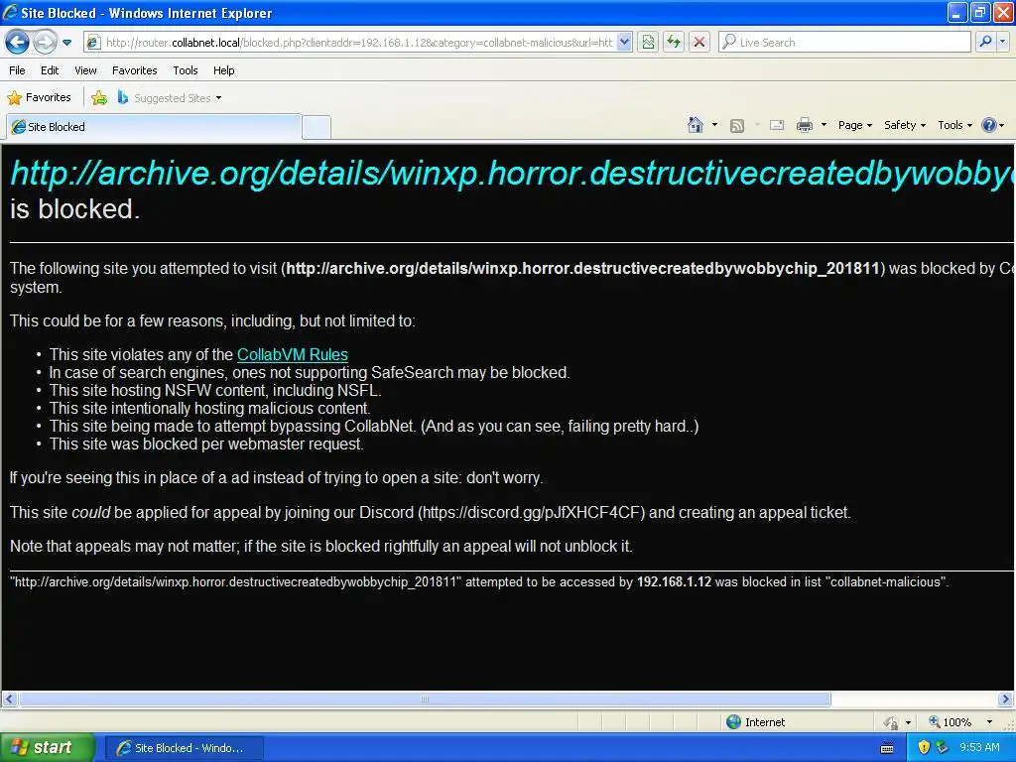This screenshot has height=762, width=1016.
Task: Open the Tools menu in menu bar
Action: (186, 70)
